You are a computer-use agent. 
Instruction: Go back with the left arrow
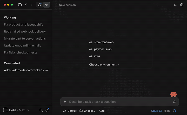tap(26, 5)
